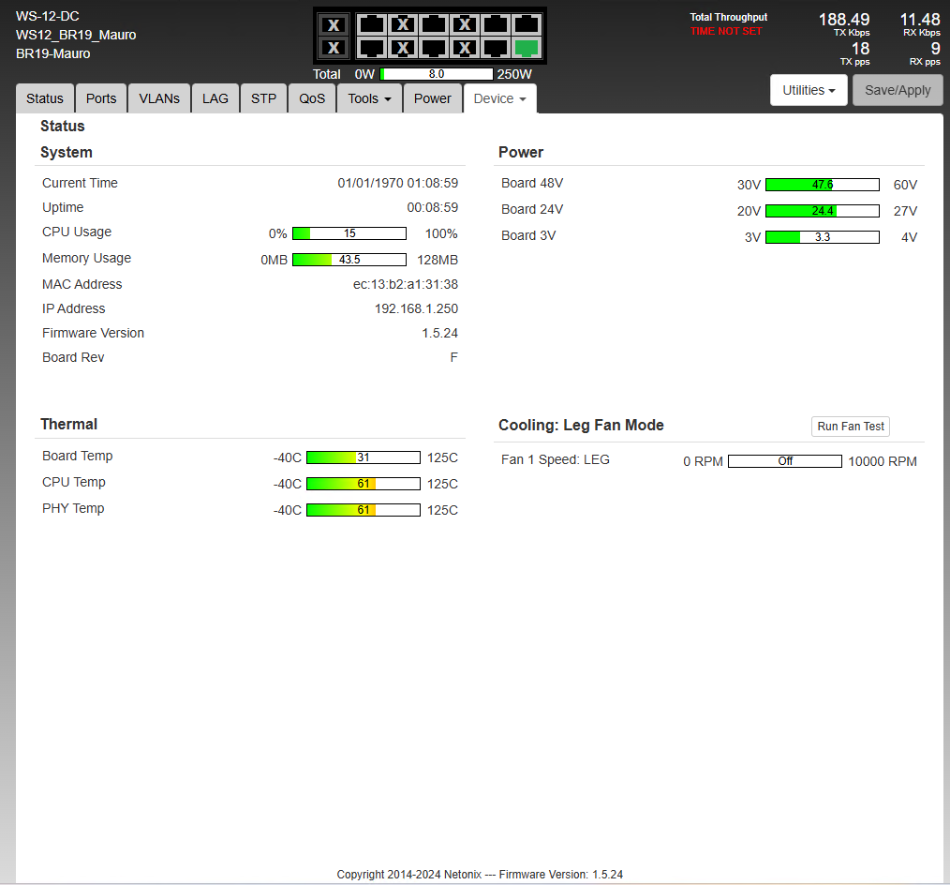Open the Utilities dropdown

point(809,90)
